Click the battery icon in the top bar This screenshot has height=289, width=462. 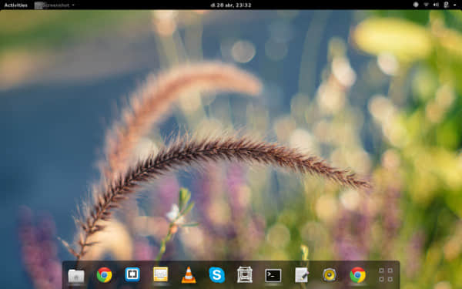tap(446, 5)
